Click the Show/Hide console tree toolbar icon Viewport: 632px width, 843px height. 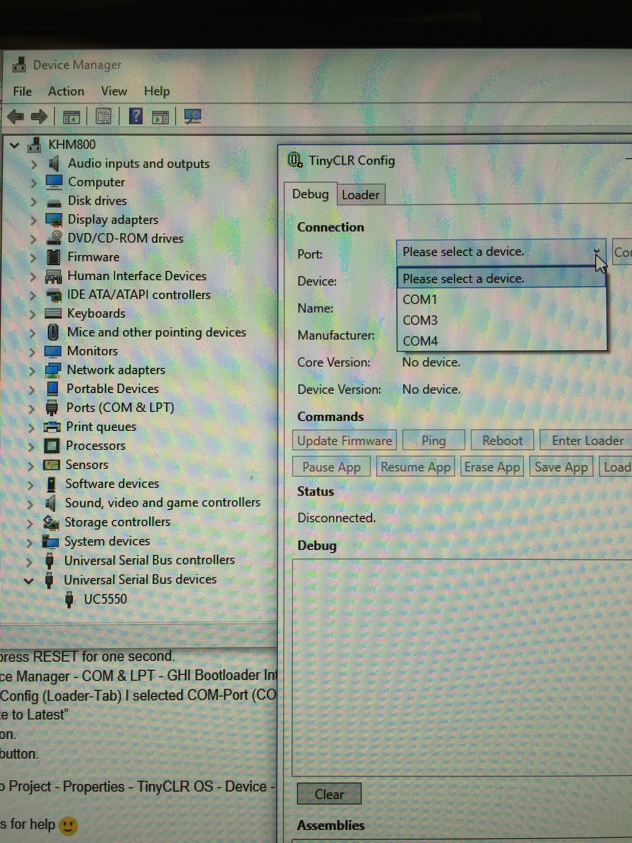[x=72, y=117]
